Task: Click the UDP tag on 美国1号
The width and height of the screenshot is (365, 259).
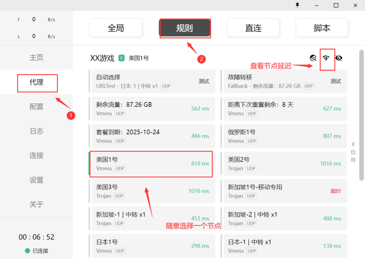Action: (x=120, y=169)
